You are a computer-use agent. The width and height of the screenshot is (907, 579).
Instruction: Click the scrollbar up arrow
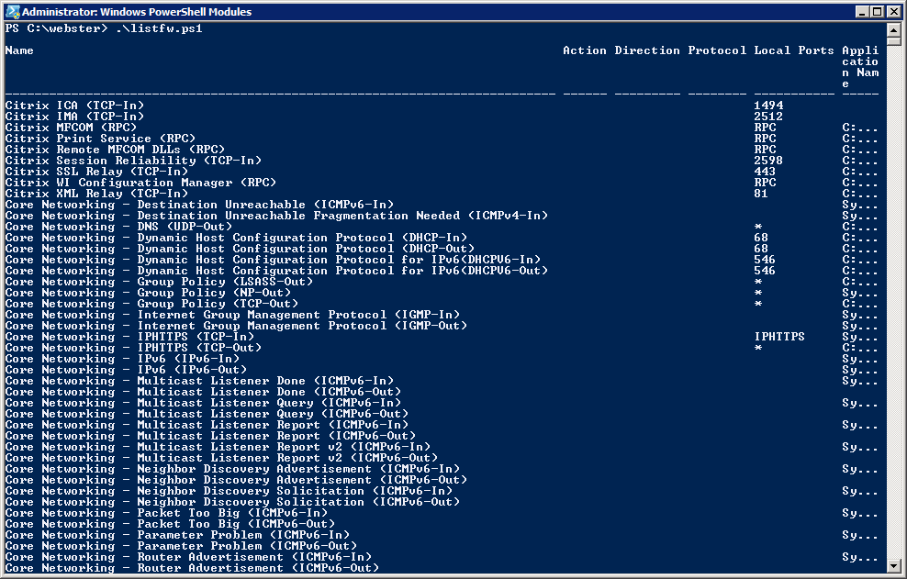click(894, 28)
